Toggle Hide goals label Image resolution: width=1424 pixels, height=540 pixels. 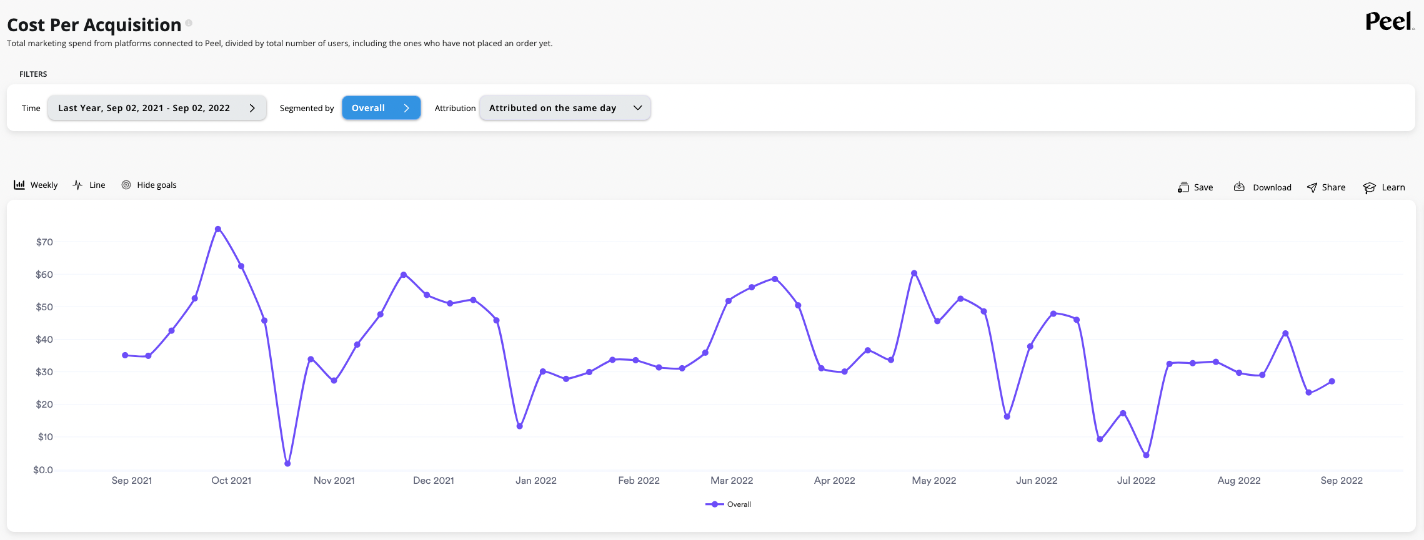tap(157, 185)
